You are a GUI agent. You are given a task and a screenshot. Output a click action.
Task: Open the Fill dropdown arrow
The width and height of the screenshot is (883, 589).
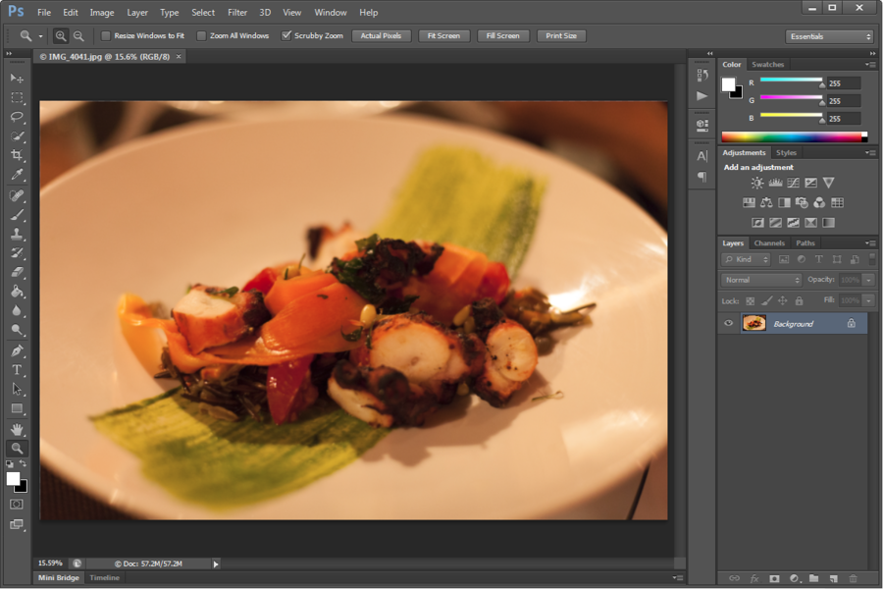[868, 301]
